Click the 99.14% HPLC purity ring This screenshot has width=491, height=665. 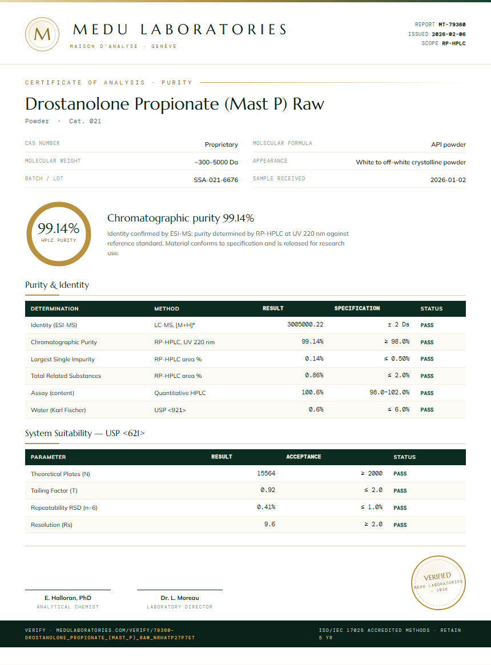tap(59, 234)
